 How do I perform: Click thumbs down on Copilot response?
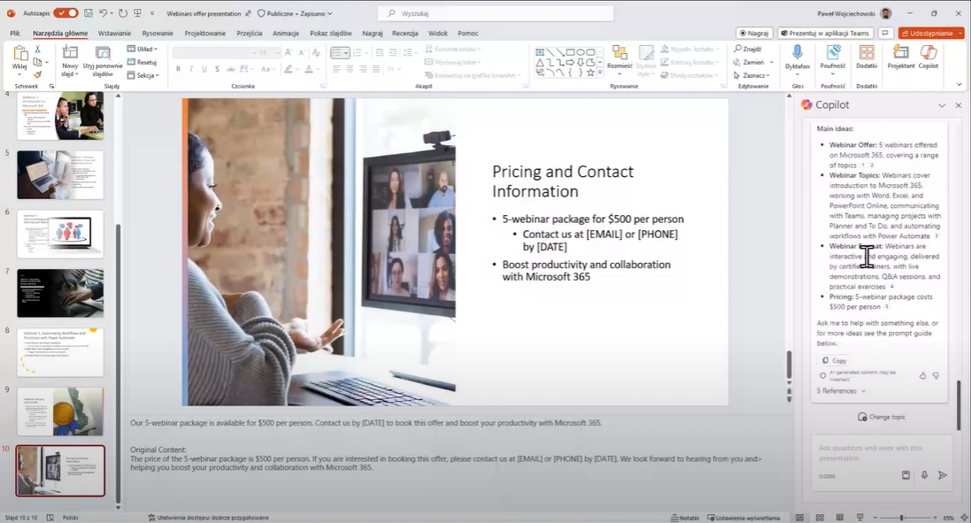(936, 376)
